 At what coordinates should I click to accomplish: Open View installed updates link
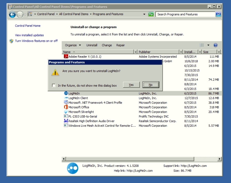point(29,35)
